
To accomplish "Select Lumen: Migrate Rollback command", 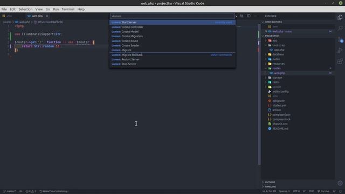I will coord(172,55).
